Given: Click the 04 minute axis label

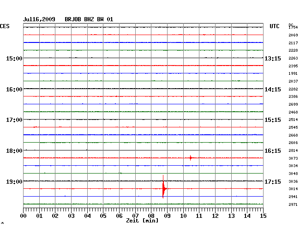Looking at the screenshot, I should tap(87, 216).
